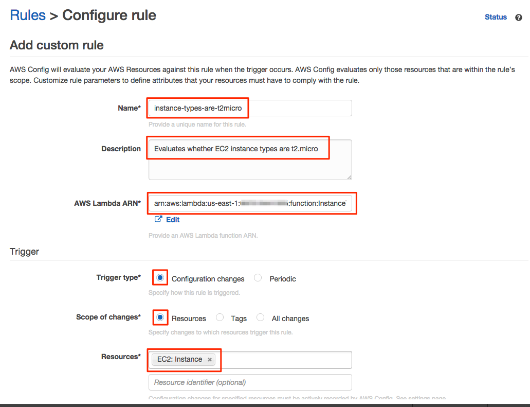Click the Resource identifier optional field
The image size is (530, 407).
click(249, 382)
